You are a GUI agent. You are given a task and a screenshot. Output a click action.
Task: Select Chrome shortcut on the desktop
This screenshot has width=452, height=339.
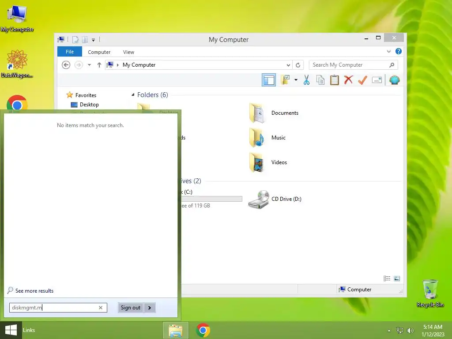[x=17, y=103]
